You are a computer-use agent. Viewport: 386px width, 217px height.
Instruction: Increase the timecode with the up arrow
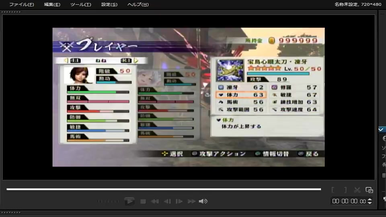tap(370, 200)
